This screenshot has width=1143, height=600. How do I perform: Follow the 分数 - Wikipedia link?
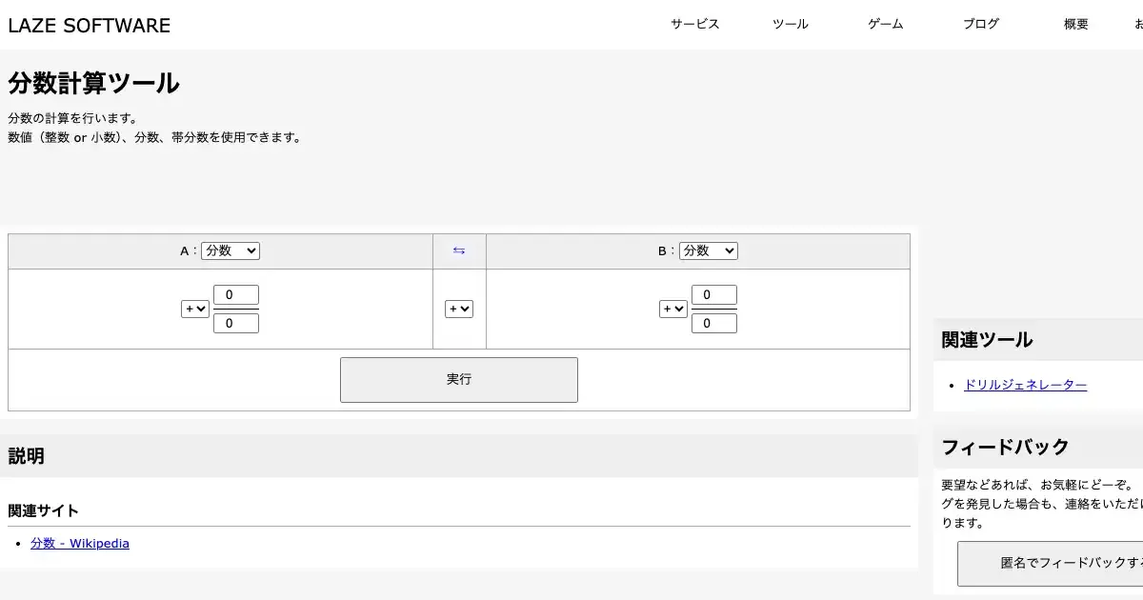point(80,544)
